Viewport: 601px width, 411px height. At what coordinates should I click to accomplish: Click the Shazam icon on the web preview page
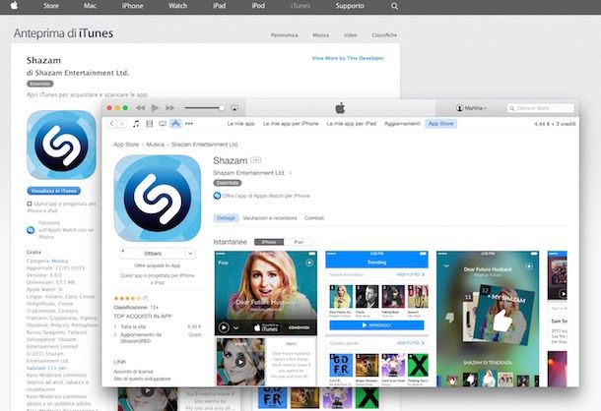pos(61,146)
